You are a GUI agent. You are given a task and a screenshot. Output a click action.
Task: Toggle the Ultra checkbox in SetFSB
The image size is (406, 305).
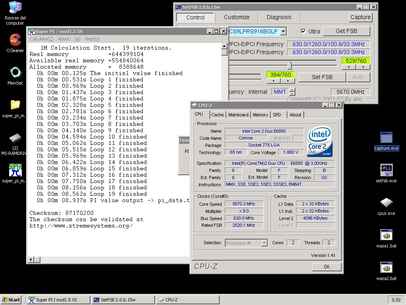click(x=303, y=31)
